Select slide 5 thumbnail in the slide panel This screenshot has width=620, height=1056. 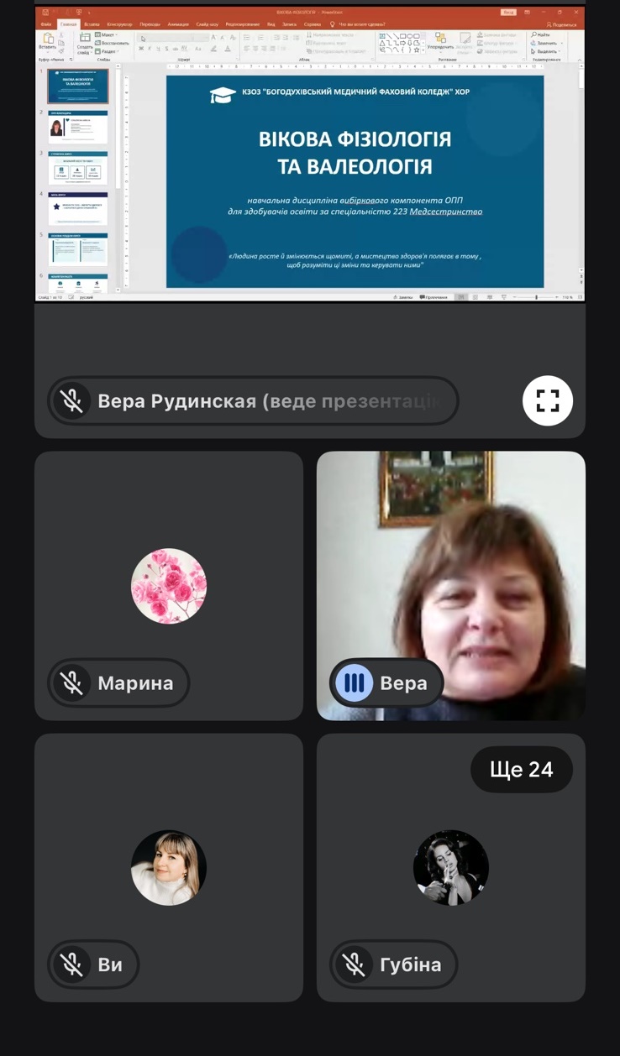click(77, 249)
